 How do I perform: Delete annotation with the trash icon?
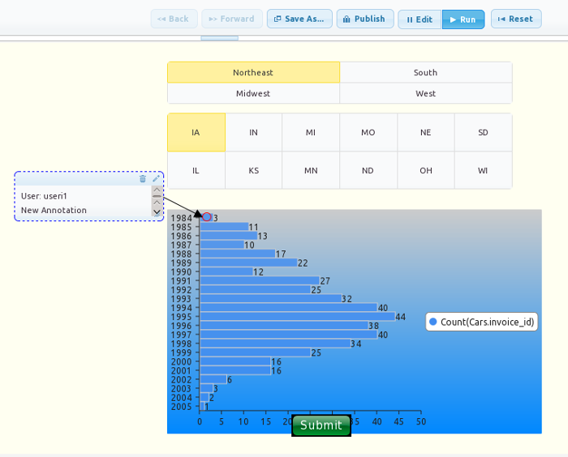[x=143, y=179]
